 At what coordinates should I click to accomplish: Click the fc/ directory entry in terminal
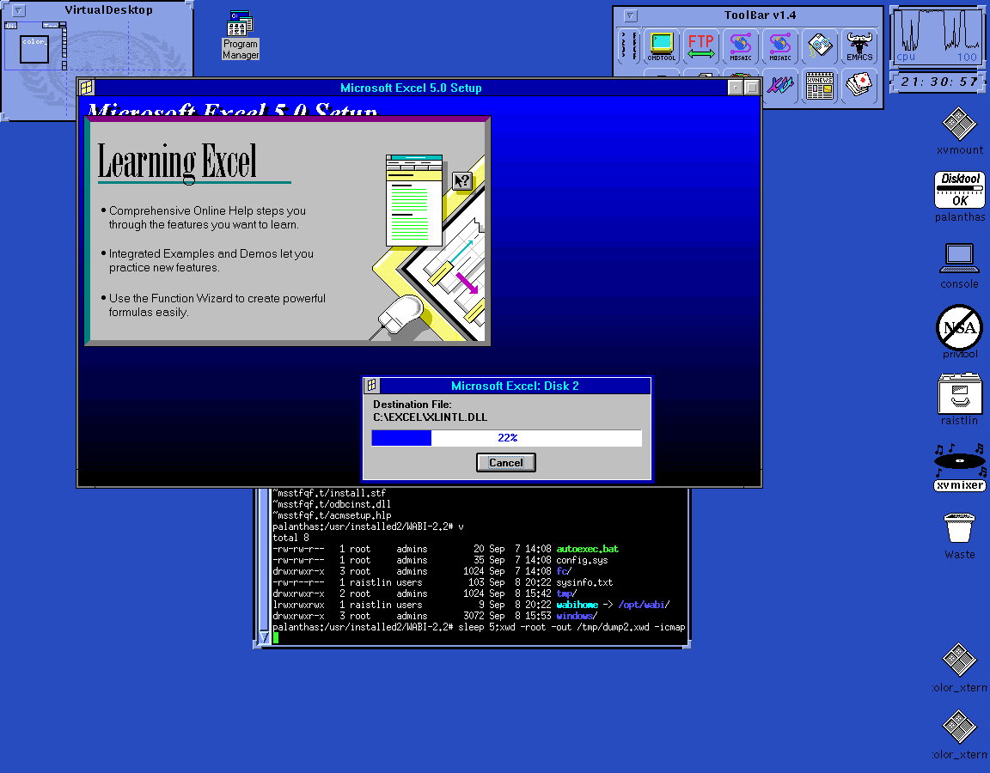[x=564, y=571]
